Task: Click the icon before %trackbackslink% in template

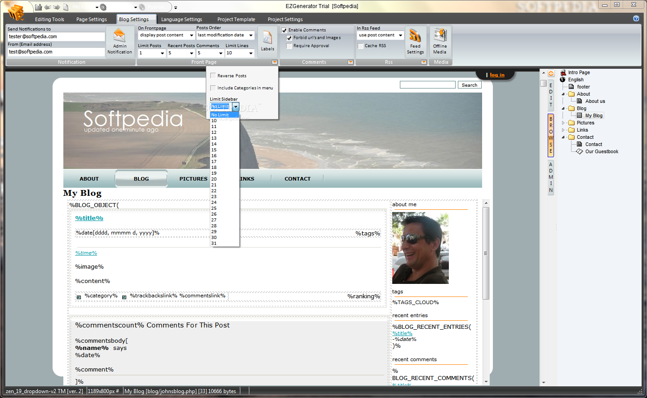Action: point(124,297)
